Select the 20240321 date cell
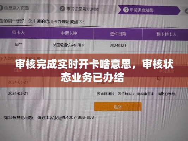This screenshot has height=141, width=188. pos(118,45)
